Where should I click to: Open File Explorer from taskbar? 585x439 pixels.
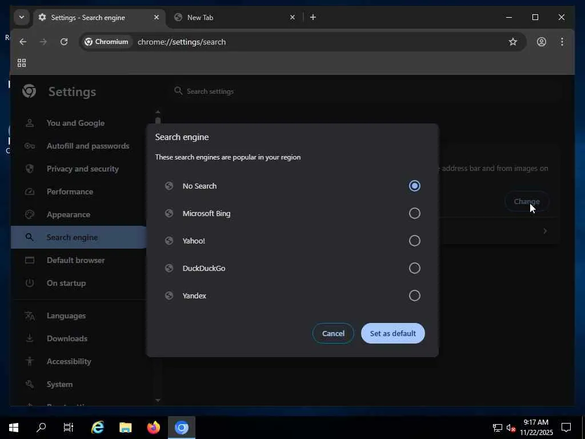(125, 428)
